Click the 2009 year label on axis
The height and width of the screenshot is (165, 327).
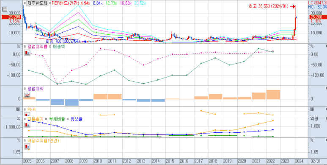pos(84,162)
